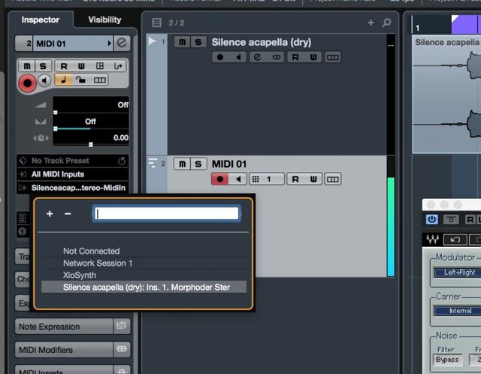
Task: Solo Silence acapella (dry) track
Action: click(x=198, y=42)
